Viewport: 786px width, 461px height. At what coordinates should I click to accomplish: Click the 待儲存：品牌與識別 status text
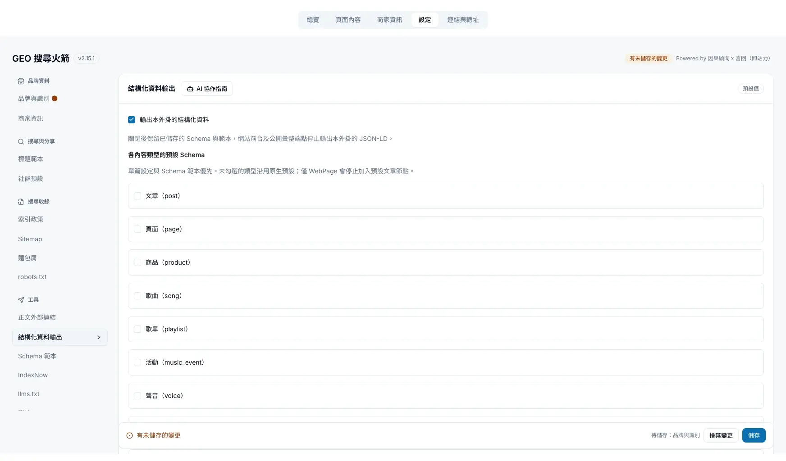point(675,435)
